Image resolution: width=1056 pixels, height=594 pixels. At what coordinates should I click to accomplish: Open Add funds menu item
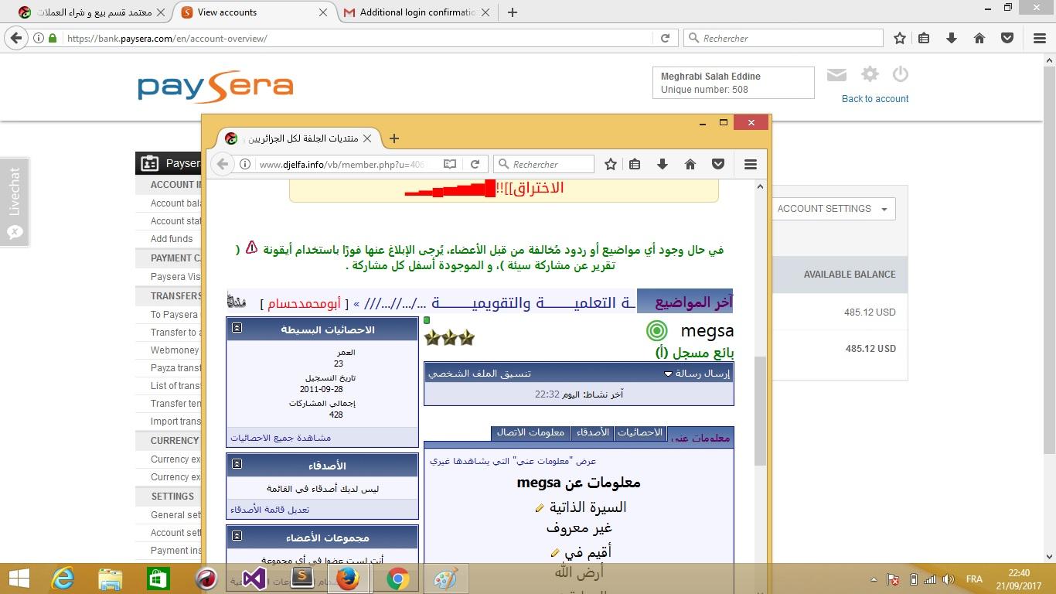[x=172, y=239]
